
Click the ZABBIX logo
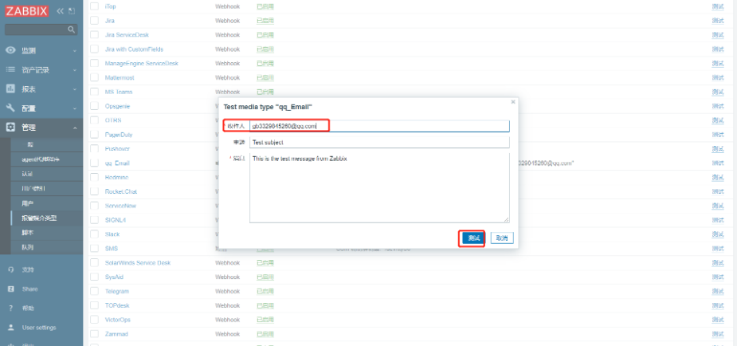(x=27, y=11)
